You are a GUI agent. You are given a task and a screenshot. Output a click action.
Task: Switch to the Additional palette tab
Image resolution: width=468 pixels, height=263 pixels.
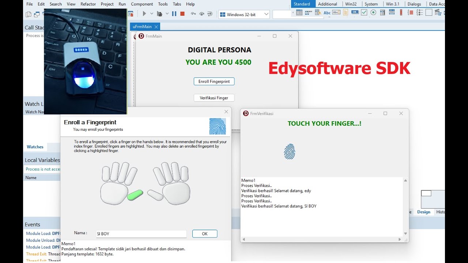[x=328, y=4]
